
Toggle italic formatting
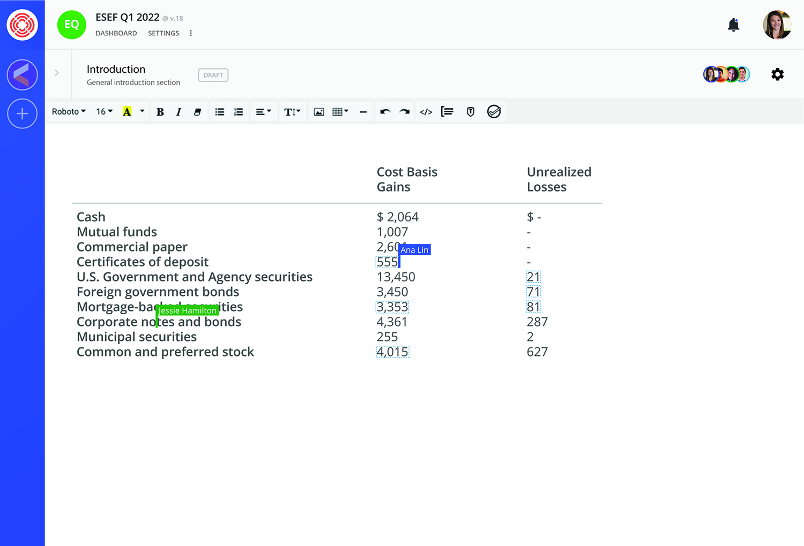pos(178,112)
